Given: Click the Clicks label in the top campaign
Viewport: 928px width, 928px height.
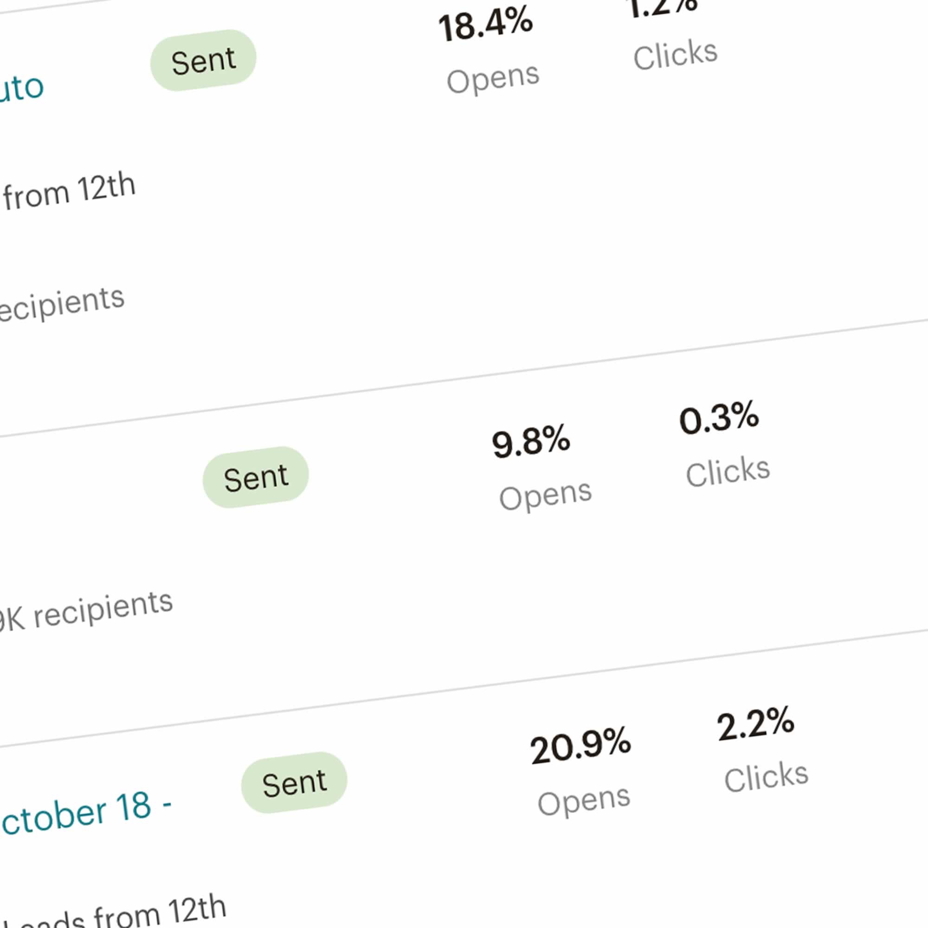Looking at the screenshot, I should coord(675,54).
